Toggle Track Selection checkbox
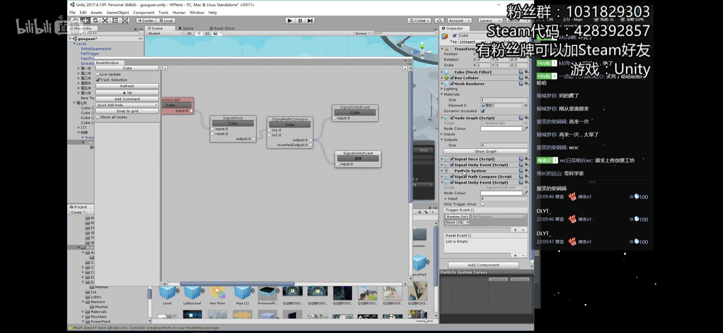 click(x=98, y=80)
